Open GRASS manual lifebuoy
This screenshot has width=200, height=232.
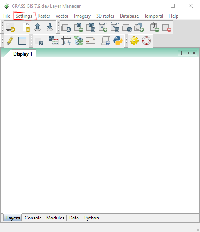tap(146, 41)
